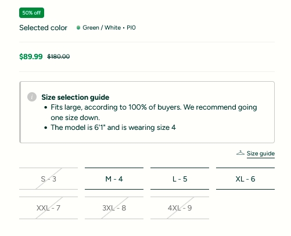
Task: Click the PIO color code text
Action: (x=131, y=28)
